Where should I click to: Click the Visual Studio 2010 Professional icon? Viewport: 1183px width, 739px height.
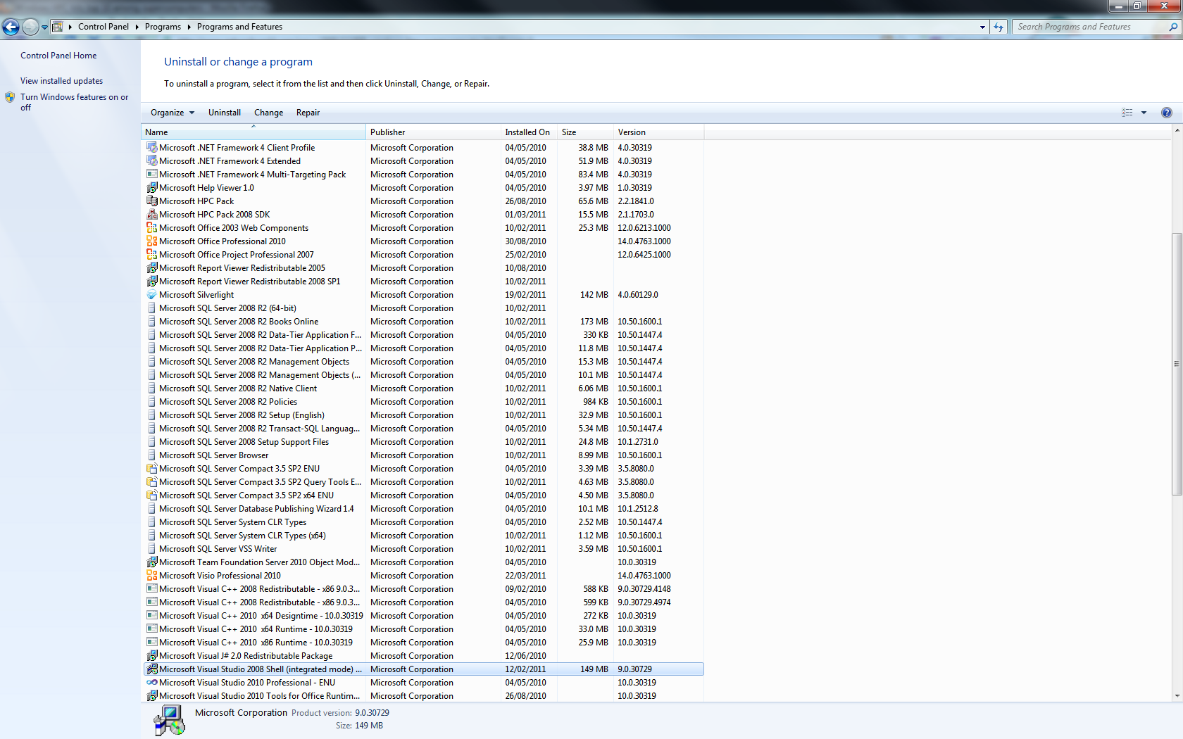click(x=151, y=683)
